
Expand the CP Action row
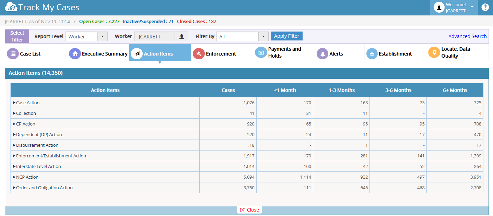(x=14, y=124)
